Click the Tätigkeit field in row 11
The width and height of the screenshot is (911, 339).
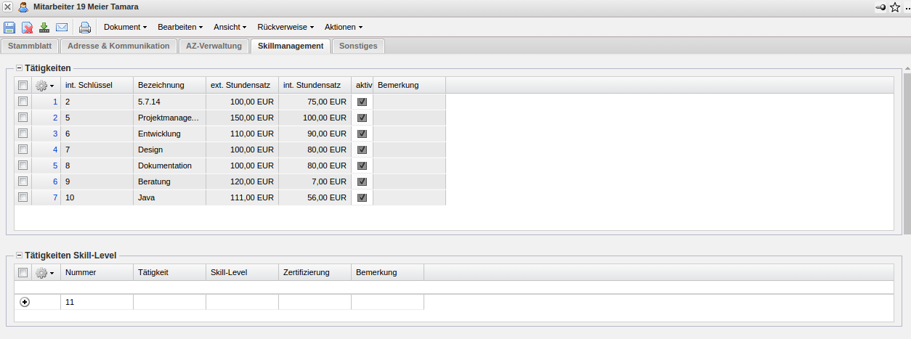point(169,302)
